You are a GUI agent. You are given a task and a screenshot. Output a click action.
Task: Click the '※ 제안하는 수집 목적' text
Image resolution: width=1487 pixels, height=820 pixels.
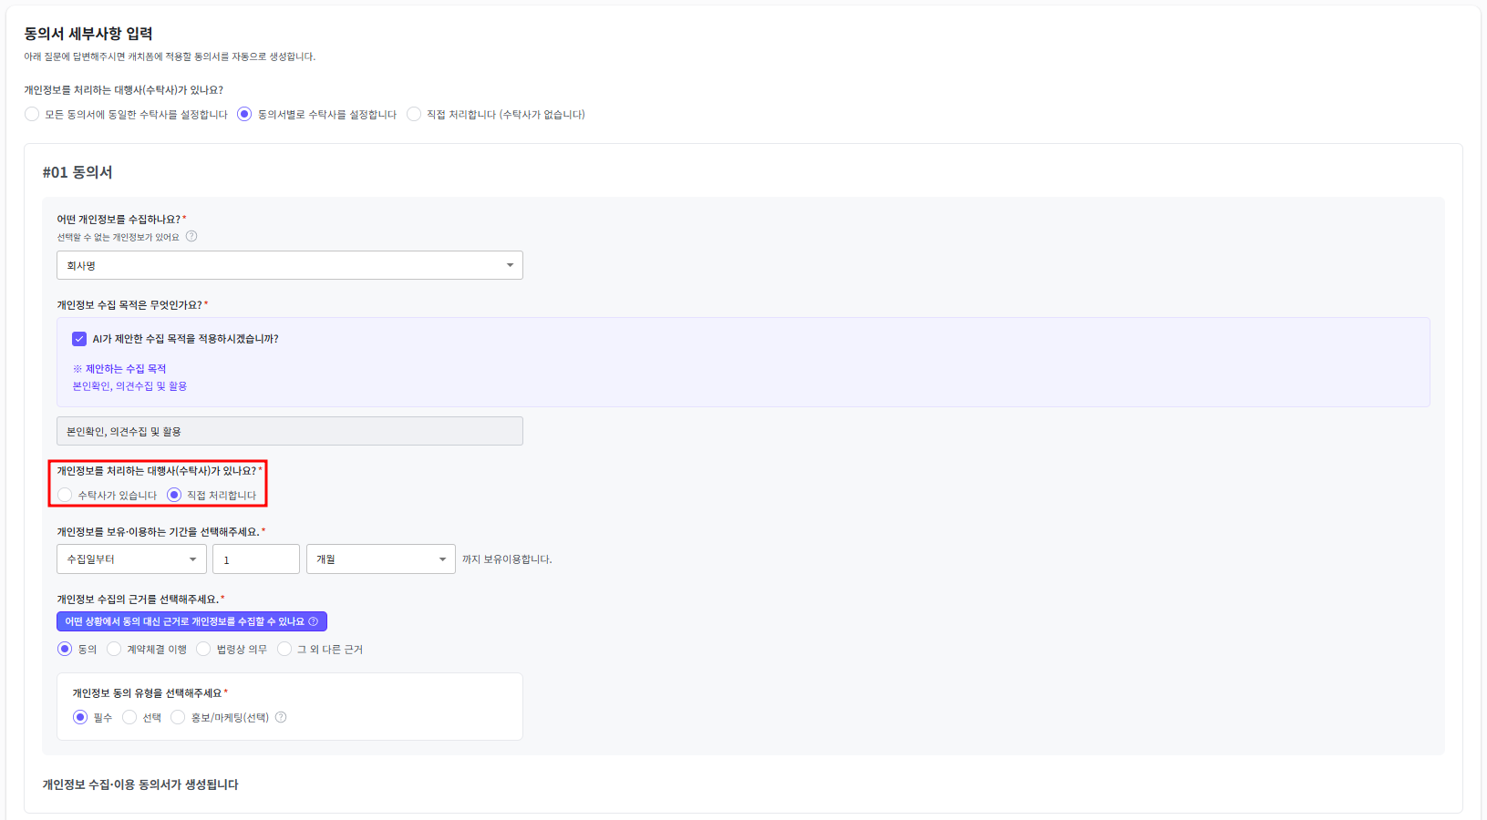click(x=119, y=369)
